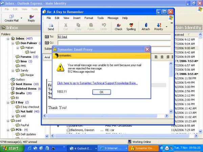Screen dimensions: 203x152
Task: Select the Recipe folder
Action: click(x=29, y=75)
